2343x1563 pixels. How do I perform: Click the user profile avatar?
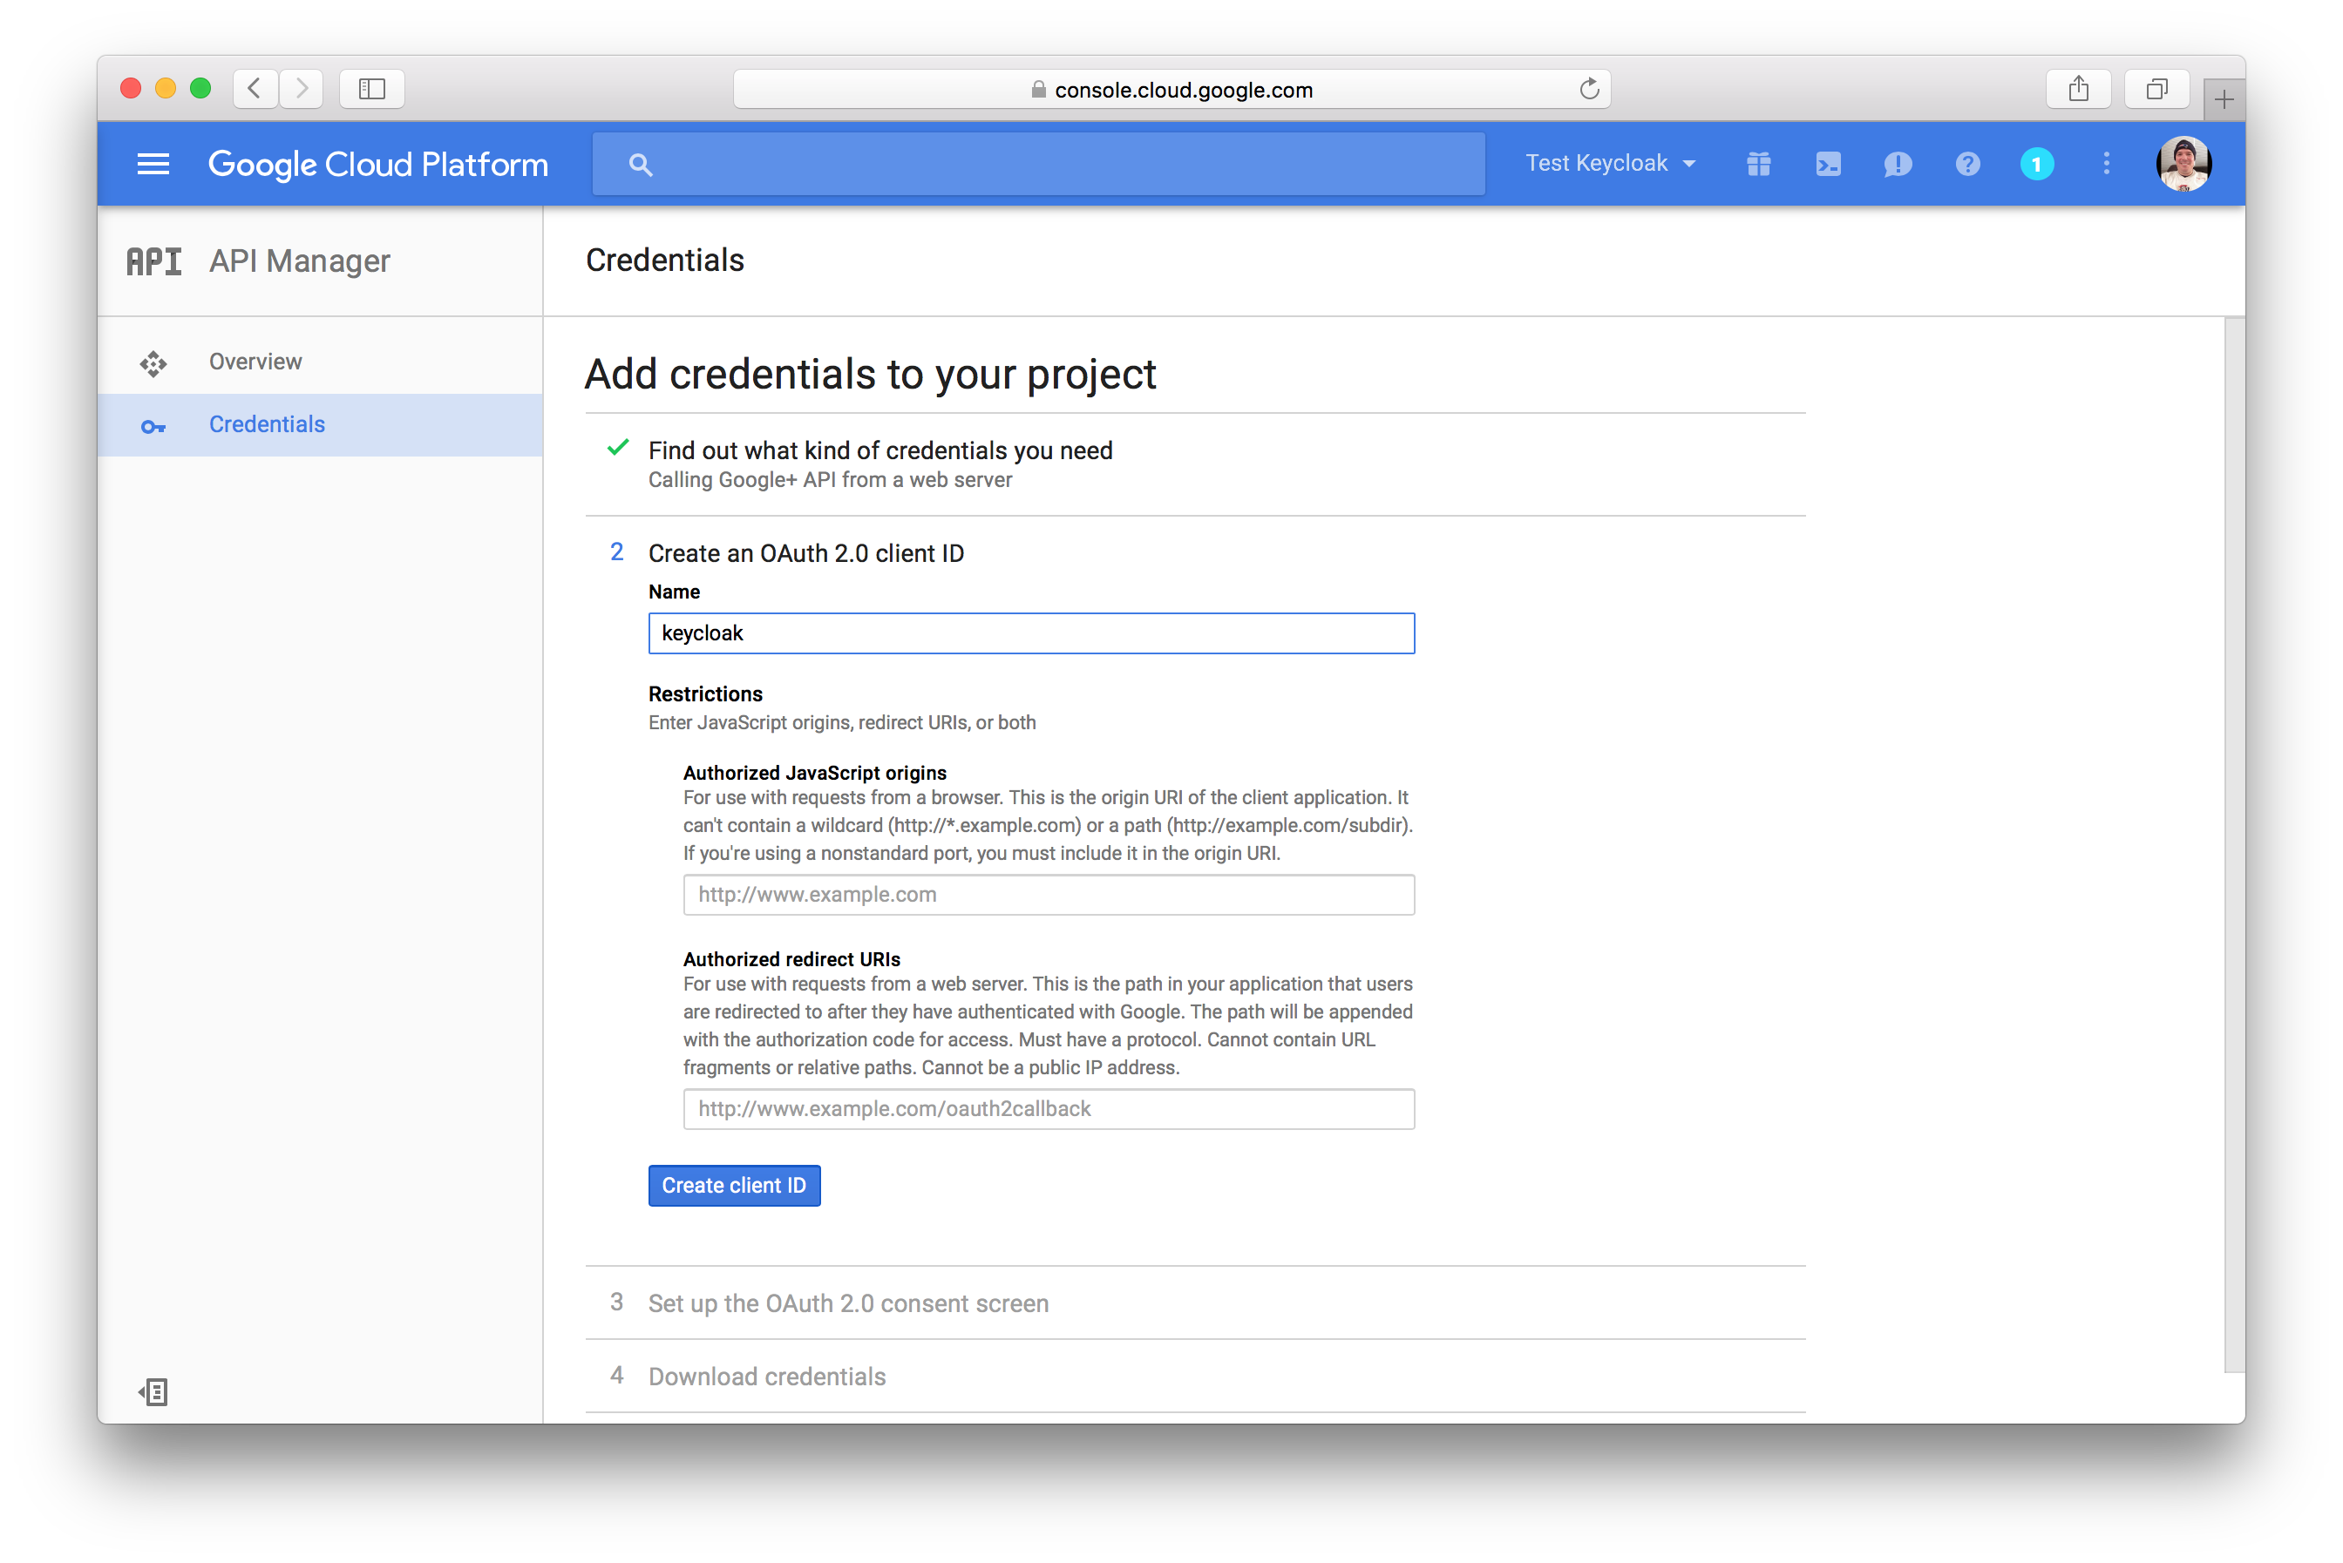[x=2183, y=164]
